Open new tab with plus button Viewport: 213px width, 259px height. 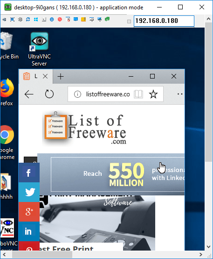click(61, 77)
